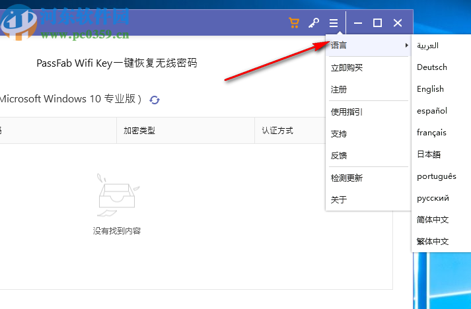Minimize the PassFab window
The height and width of the screenshot is (309, 471).
click(358, 23)
